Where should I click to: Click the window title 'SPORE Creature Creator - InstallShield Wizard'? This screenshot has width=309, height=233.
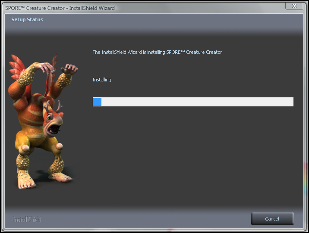(x=60, y=8)
